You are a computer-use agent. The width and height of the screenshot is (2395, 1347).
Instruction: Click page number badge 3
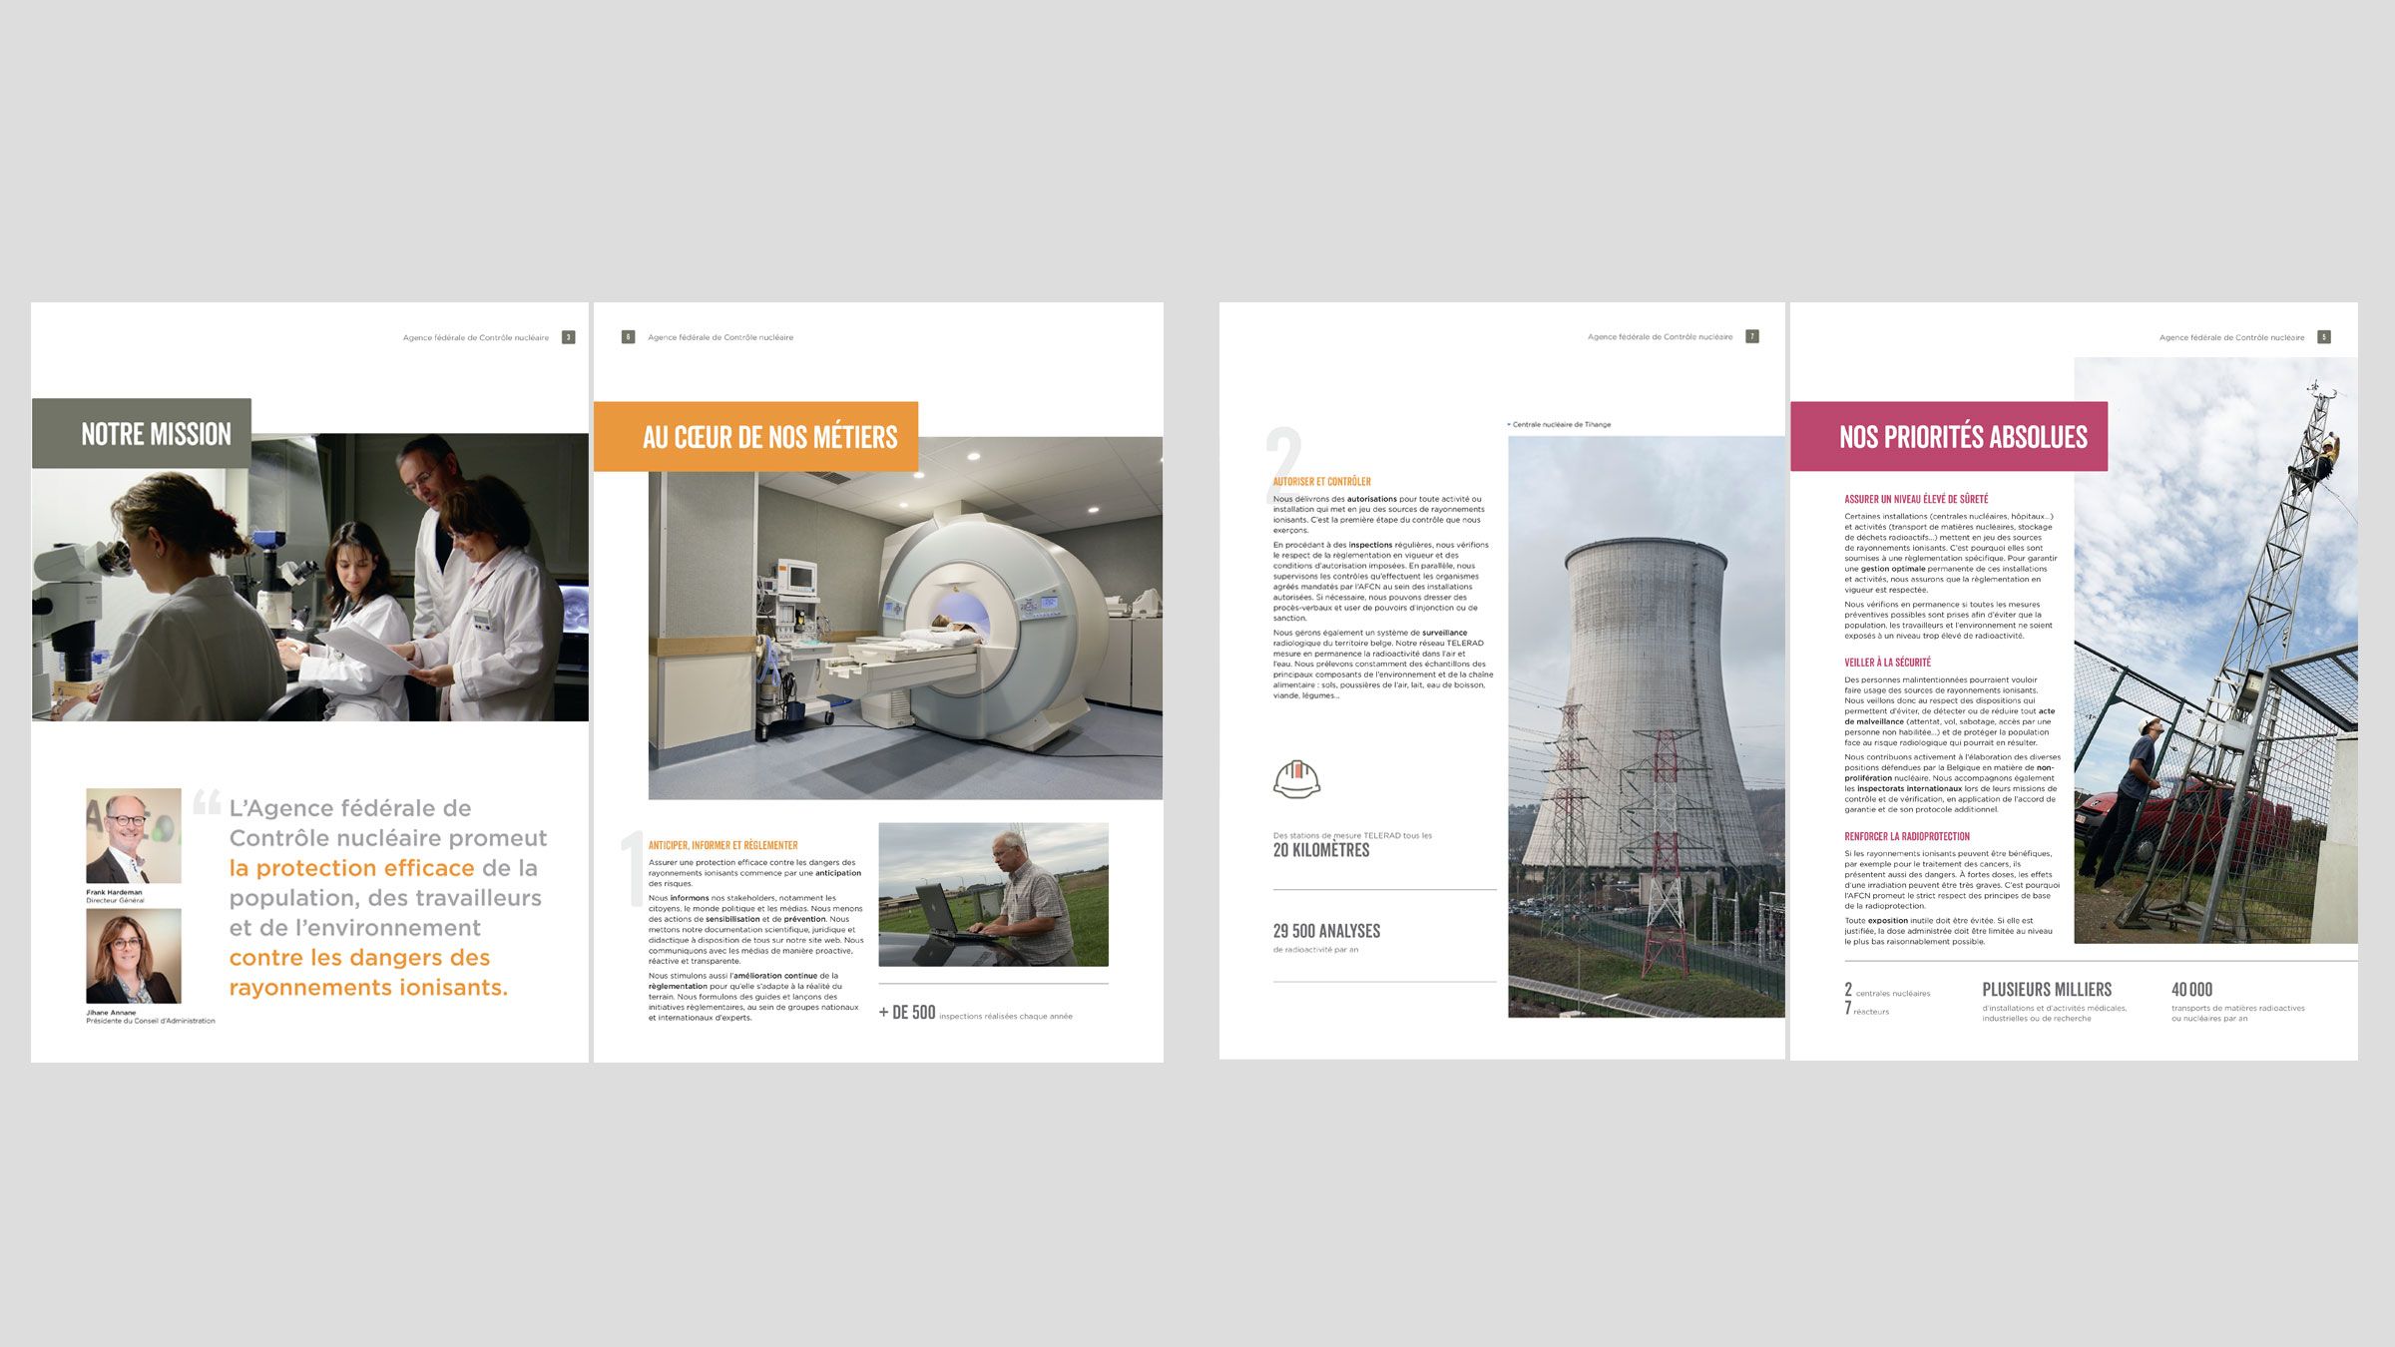pos(569,337)
